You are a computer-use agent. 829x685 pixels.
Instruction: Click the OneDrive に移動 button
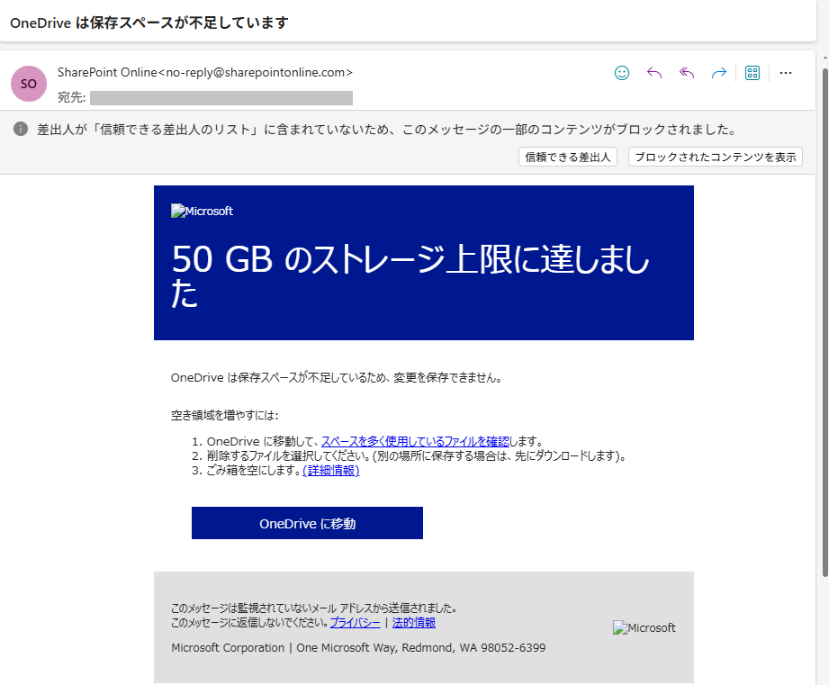coord(307,523)
